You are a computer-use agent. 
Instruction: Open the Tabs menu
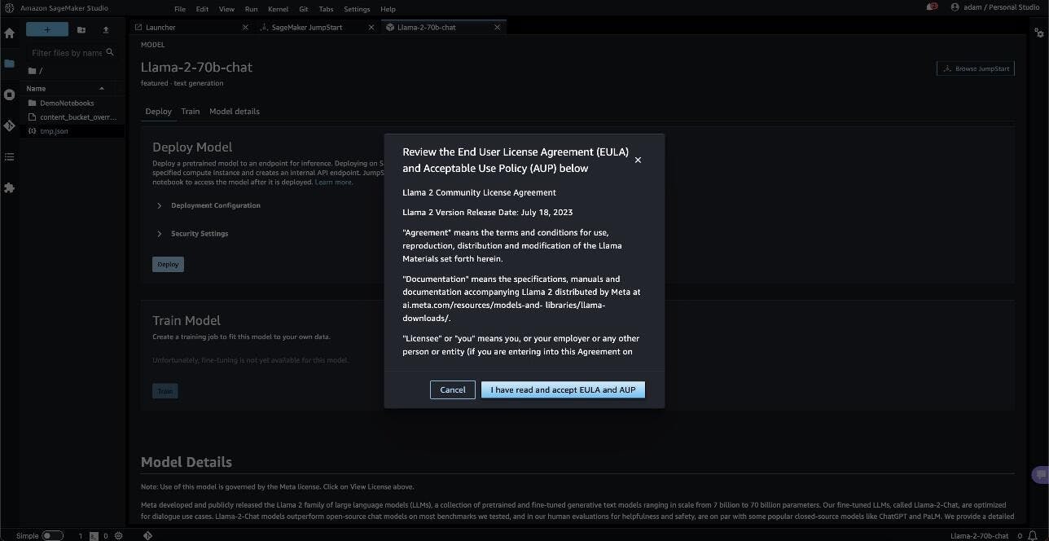coord(326,9)
